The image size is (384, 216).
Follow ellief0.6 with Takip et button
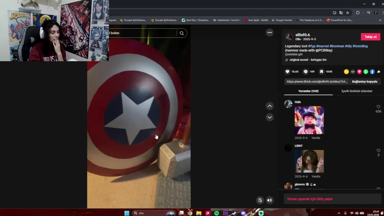(x=370, y=37)
